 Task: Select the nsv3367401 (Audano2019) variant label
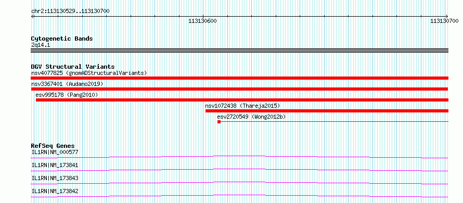point(67,84)
